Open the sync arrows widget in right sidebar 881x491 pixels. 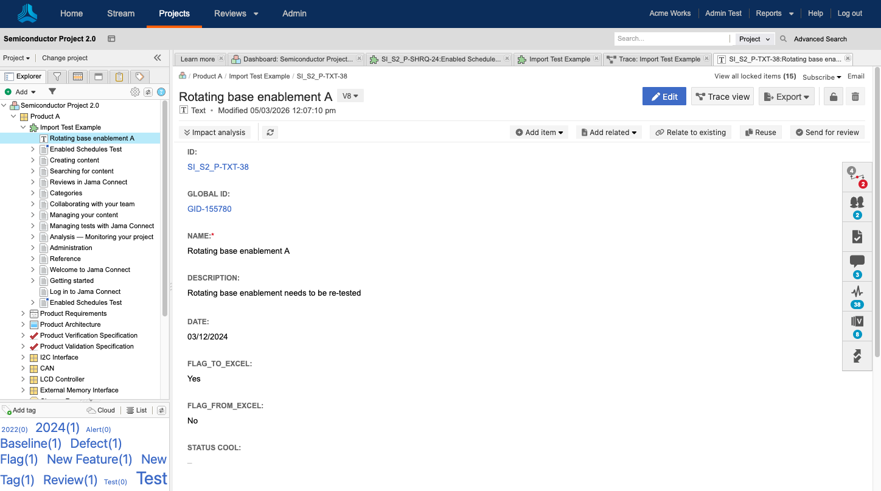pos(857,356)
